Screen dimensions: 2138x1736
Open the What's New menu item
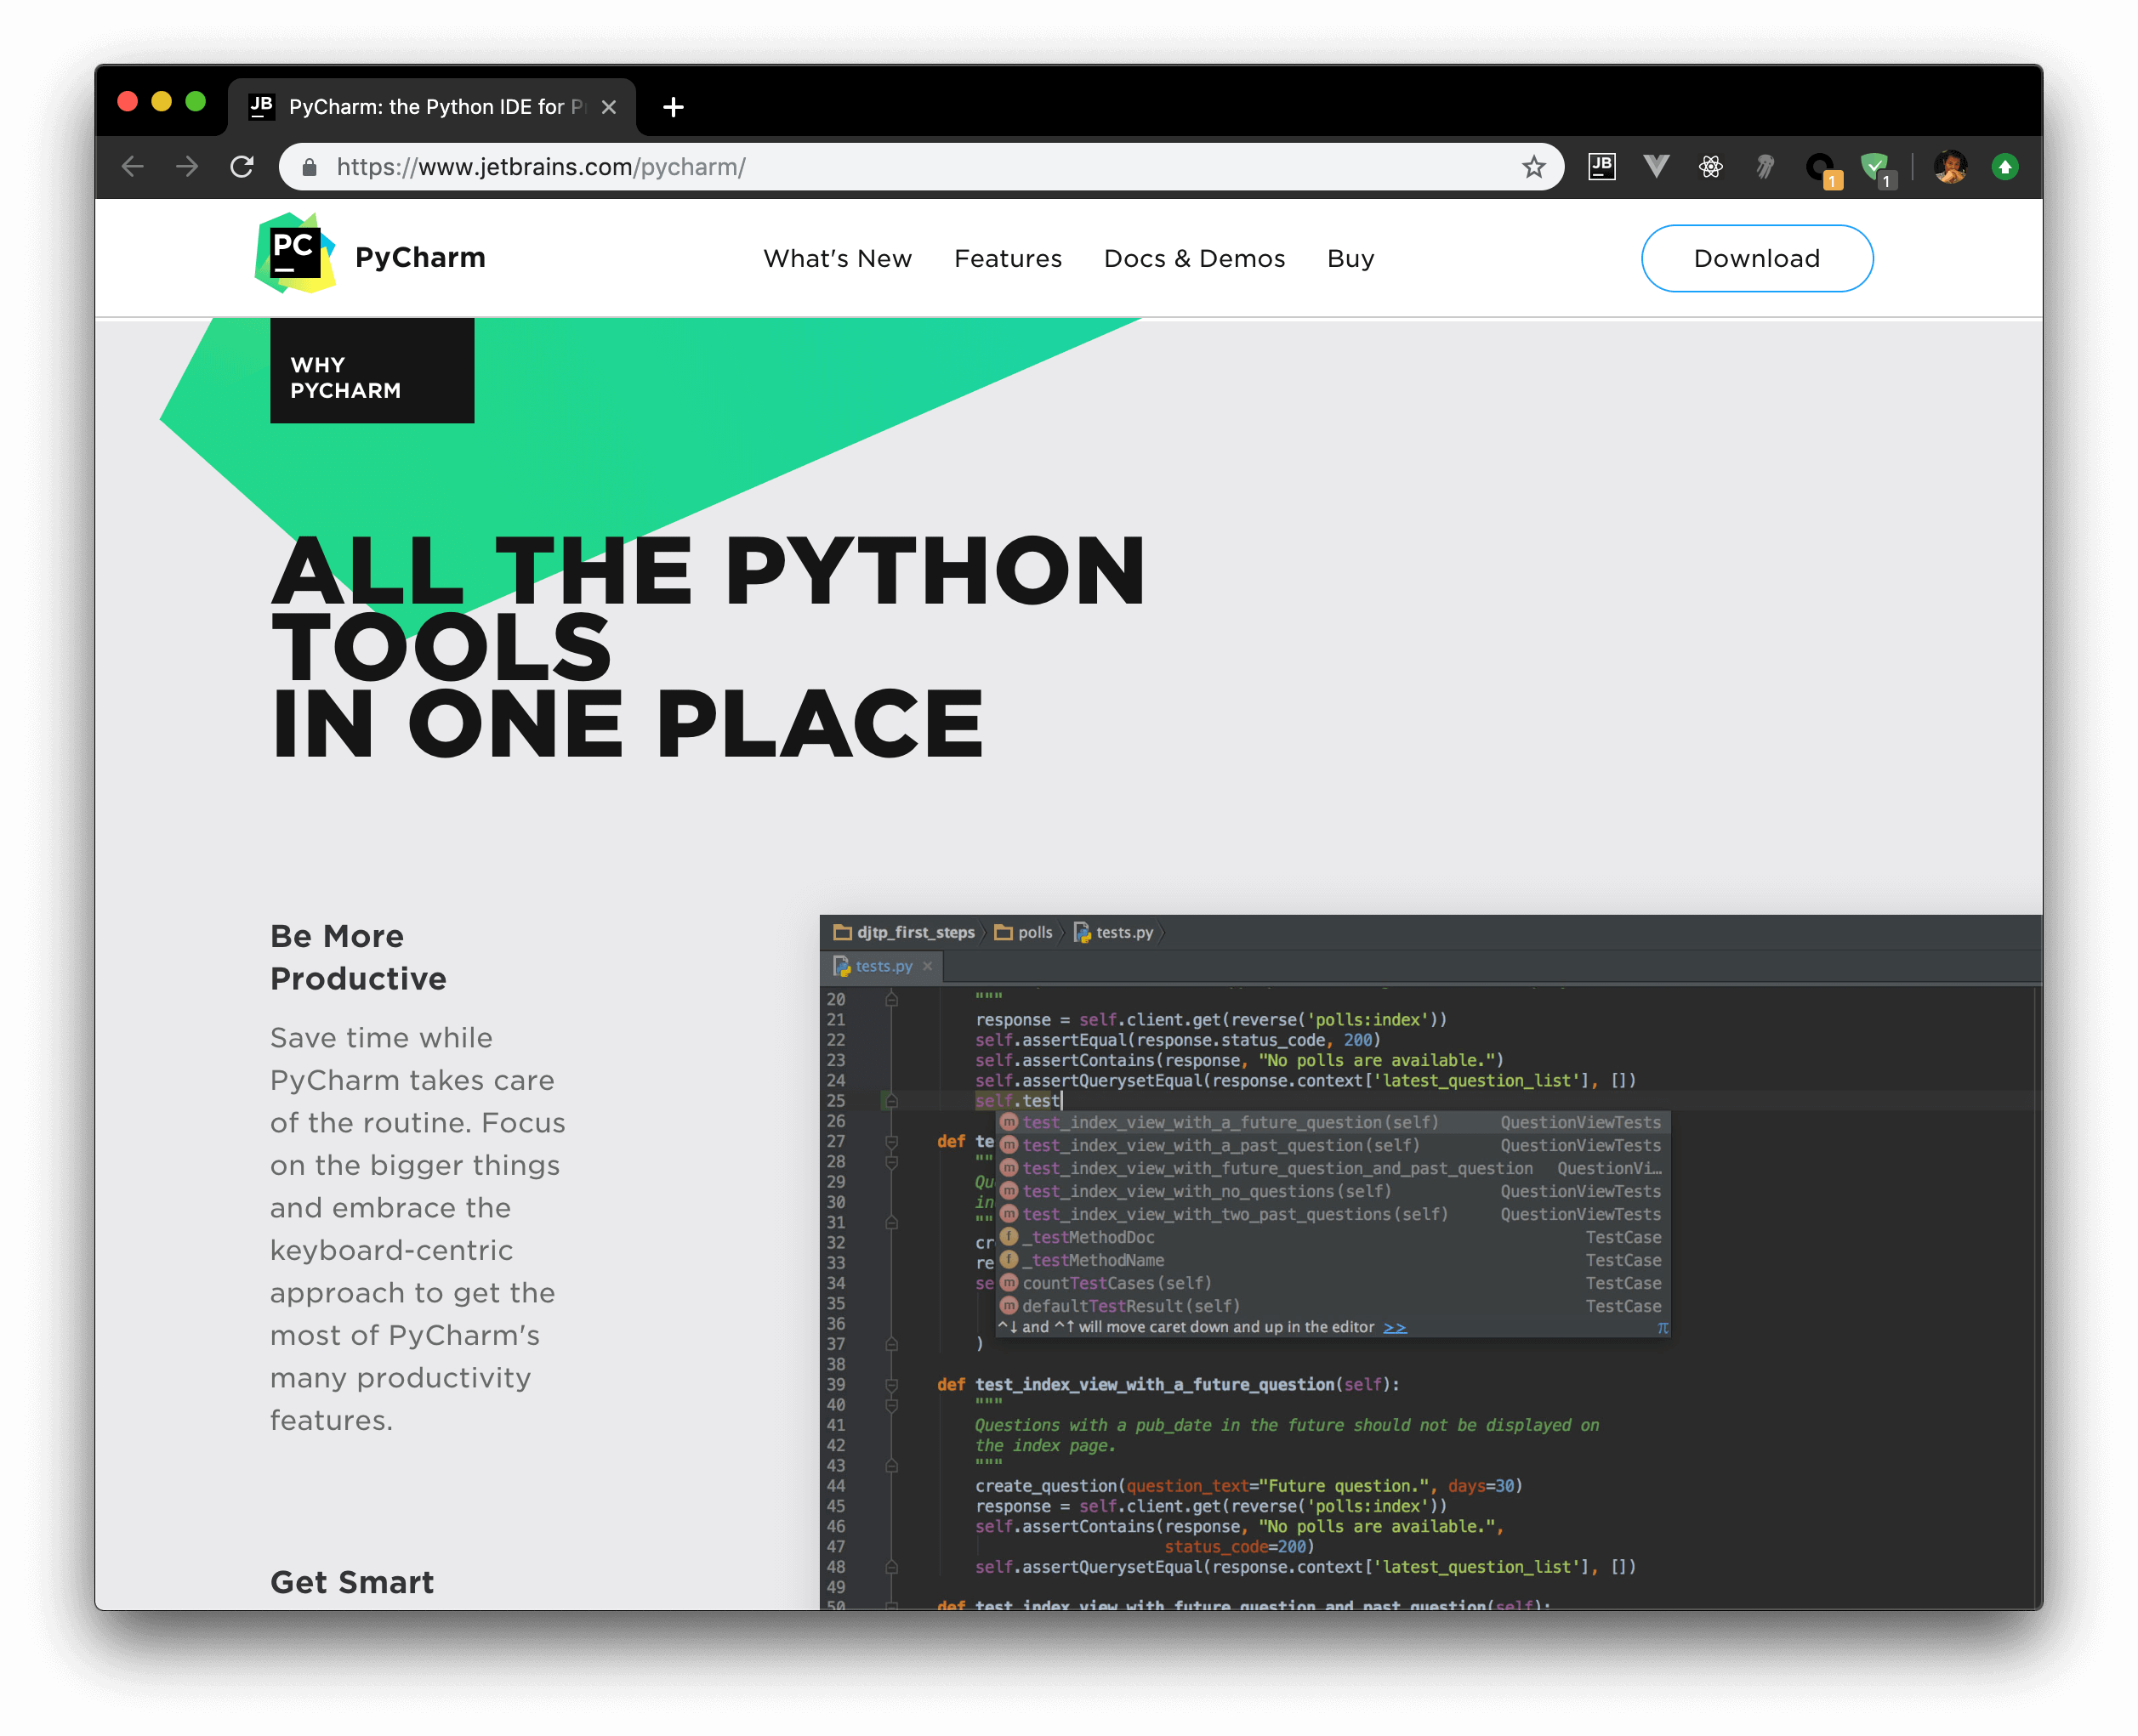tap(838, 259)
